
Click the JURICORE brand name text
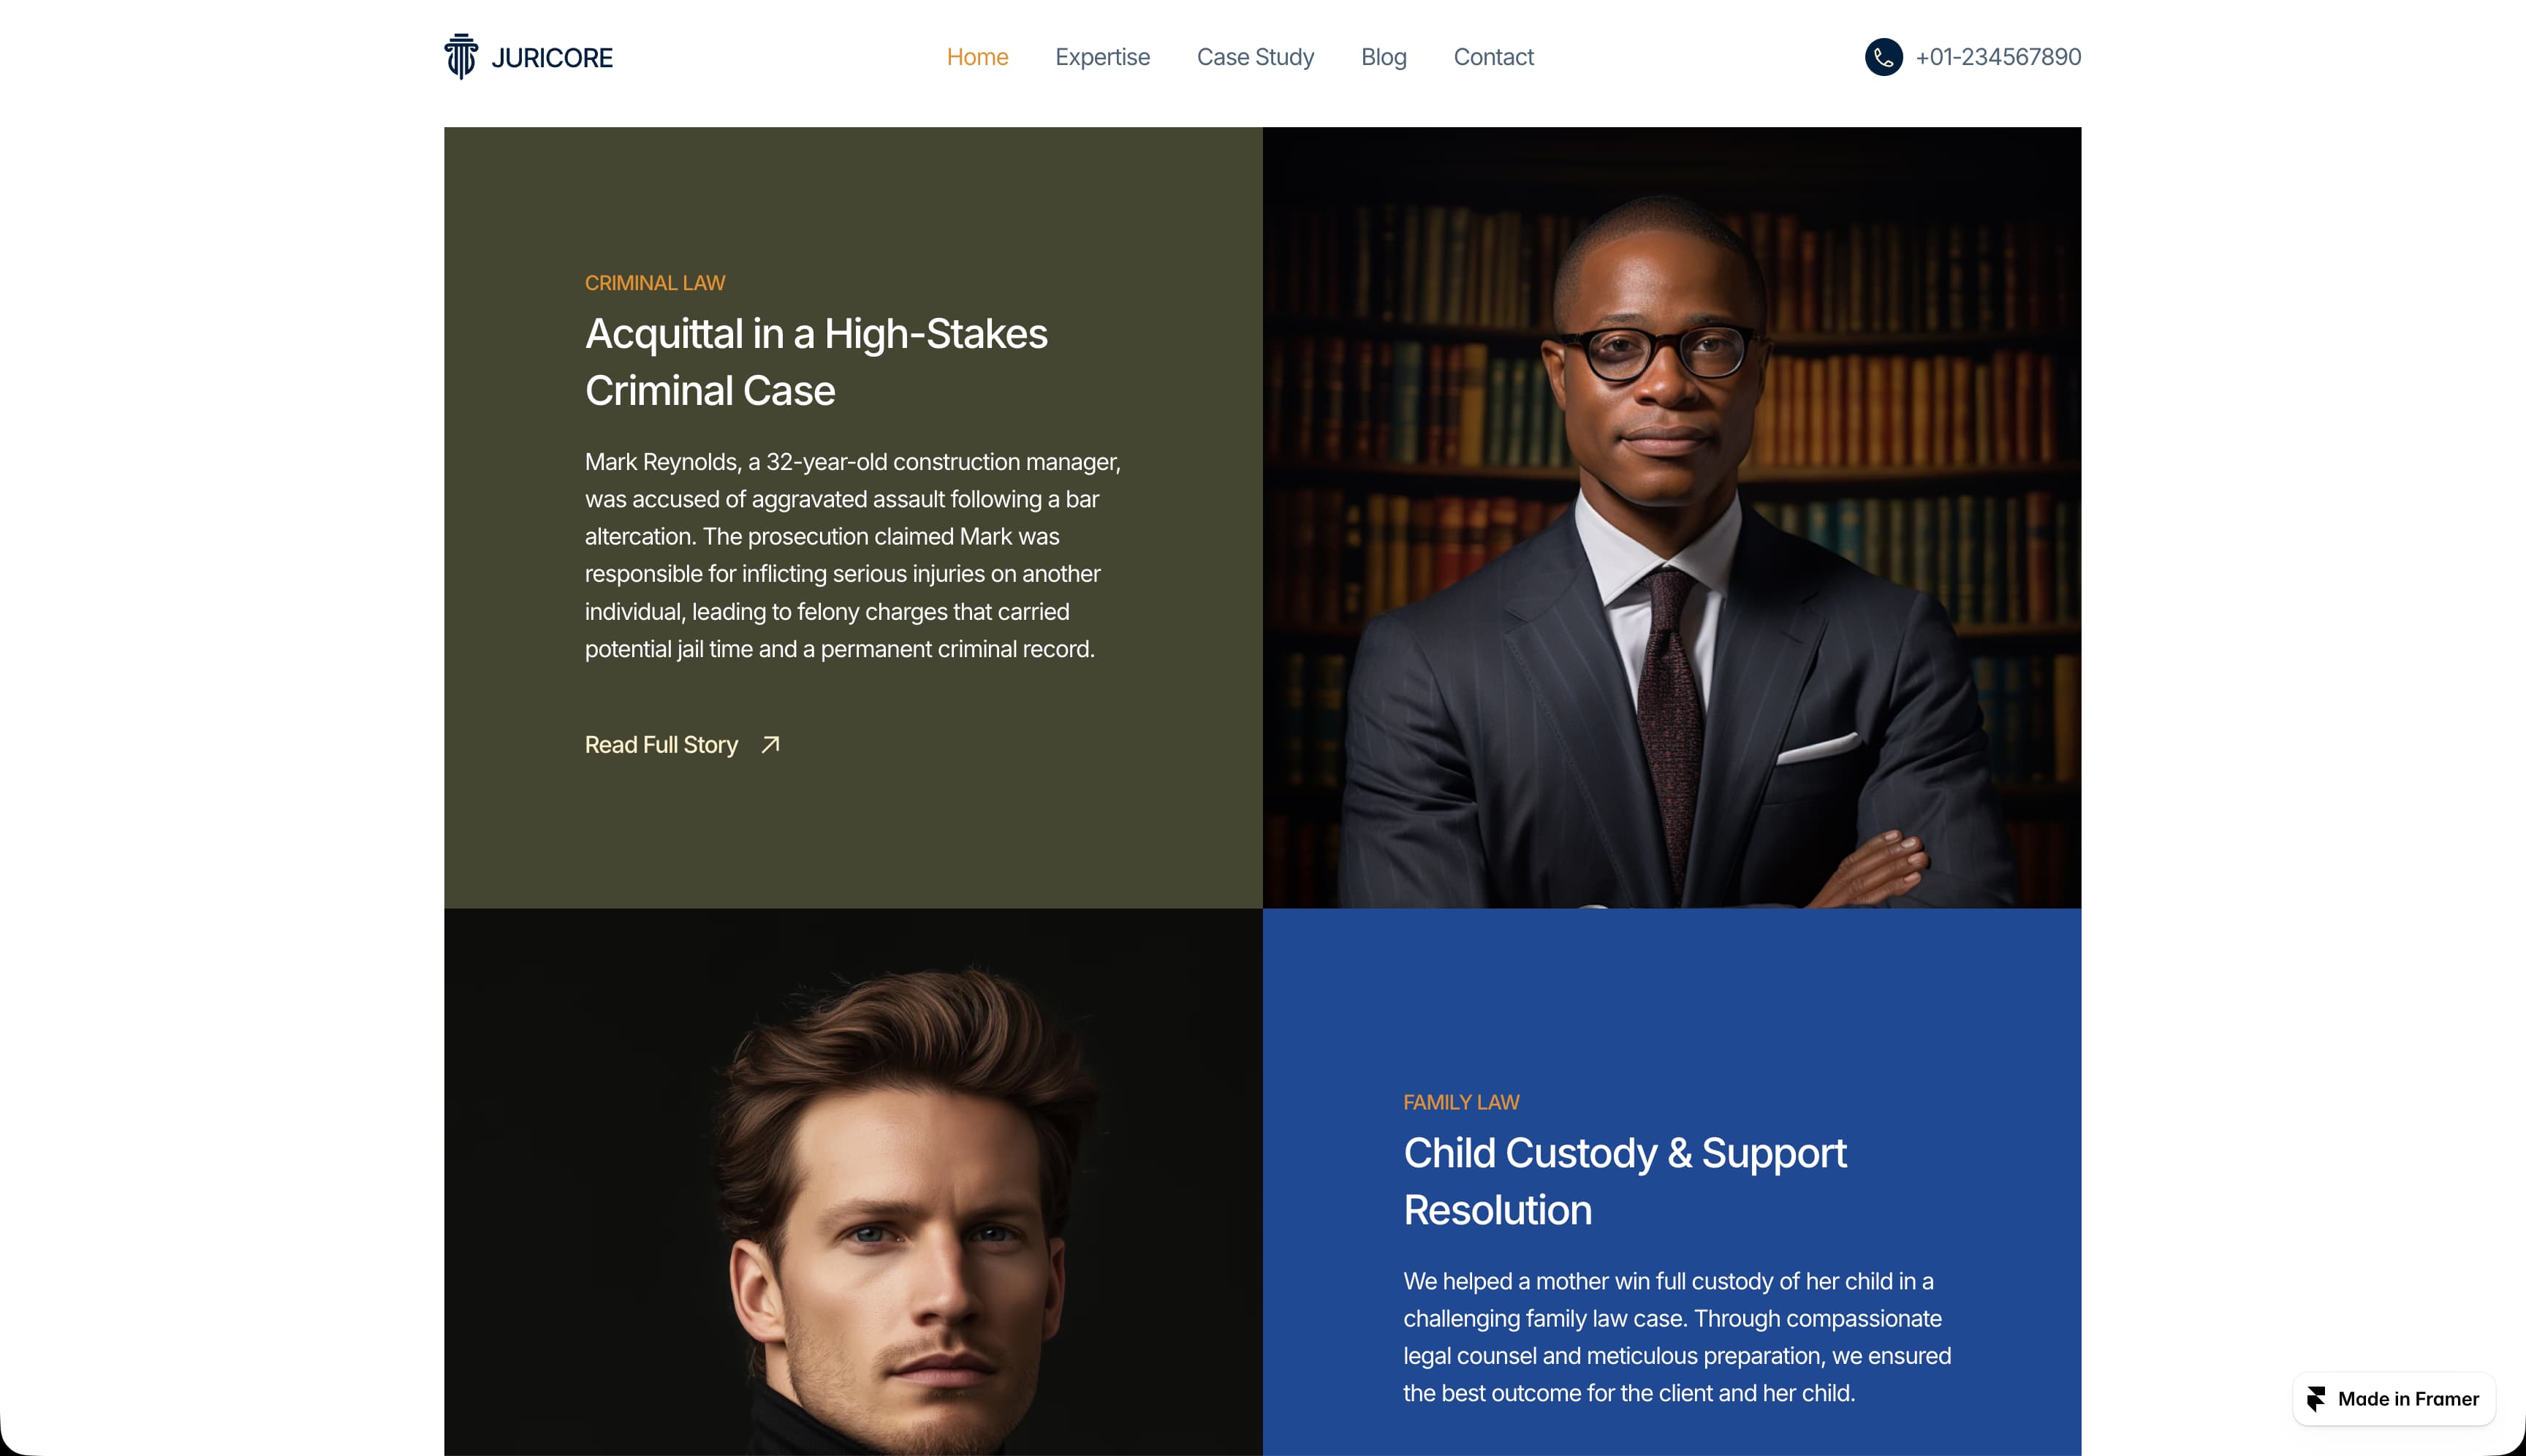pyautogui.click(x=552, y=58)
